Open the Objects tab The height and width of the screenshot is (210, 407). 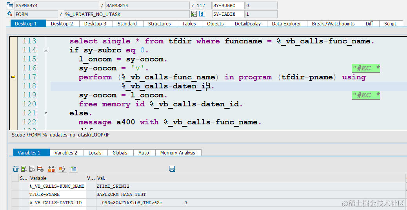click(x=215, y=23)
